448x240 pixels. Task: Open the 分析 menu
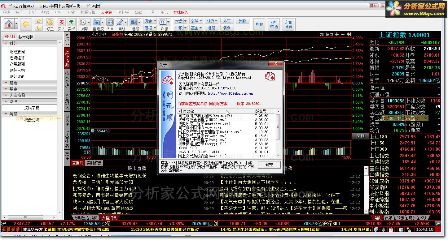(x=32, y=12)
